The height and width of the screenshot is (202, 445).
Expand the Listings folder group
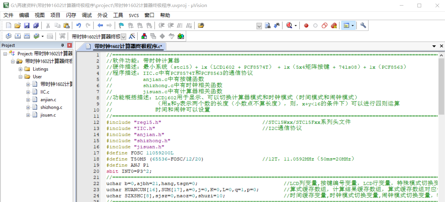click(x=20, y=69)
